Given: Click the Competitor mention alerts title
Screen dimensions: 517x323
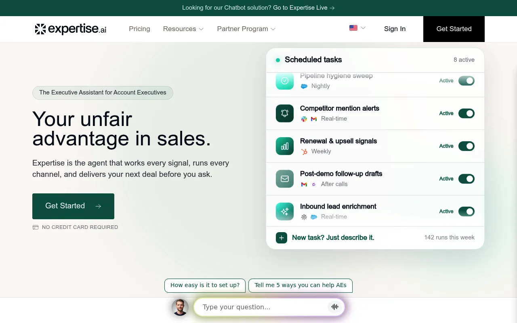Looking at the screenshot, I should [340, 108].
